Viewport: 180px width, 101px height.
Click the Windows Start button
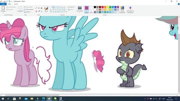(x=3, y=98)
